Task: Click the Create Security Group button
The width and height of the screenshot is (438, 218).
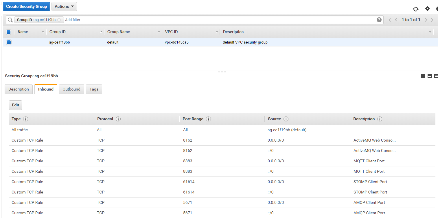Action: coord(26,6)
